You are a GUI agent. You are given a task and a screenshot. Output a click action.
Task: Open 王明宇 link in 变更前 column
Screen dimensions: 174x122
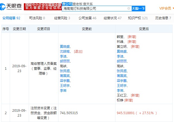[x=65, y=86]
